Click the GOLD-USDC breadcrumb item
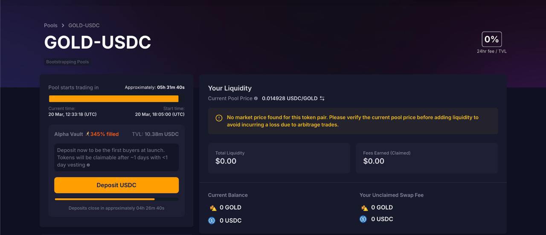 84,26
